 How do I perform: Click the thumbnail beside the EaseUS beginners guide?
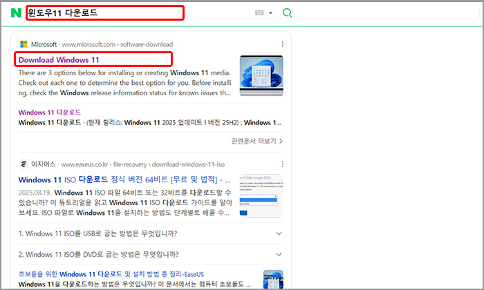(273, 279)
